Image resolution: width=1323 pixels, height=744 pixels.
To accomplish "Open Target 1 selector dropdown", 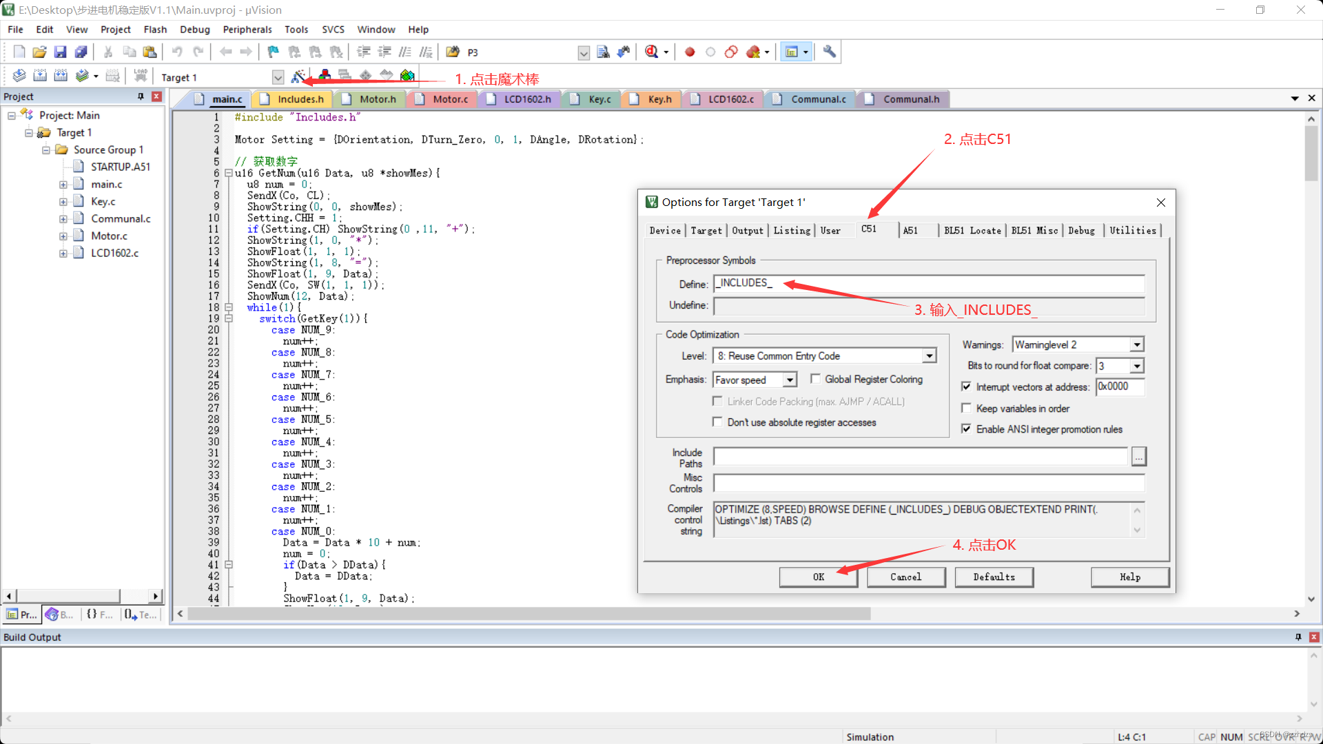I will [x=278, y=77].
